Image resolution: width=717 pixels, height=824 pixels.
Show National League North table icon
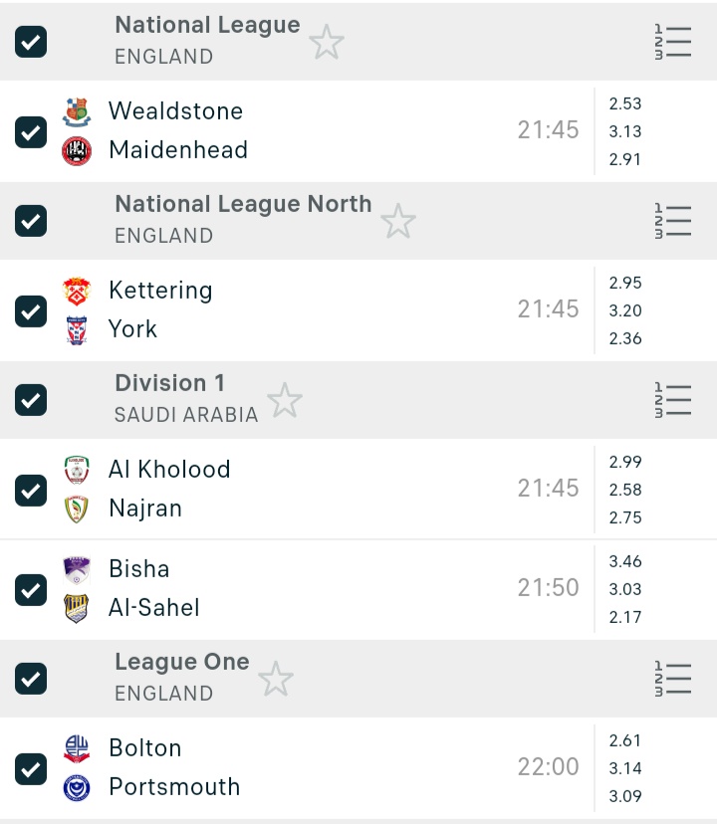coord(672,221)
